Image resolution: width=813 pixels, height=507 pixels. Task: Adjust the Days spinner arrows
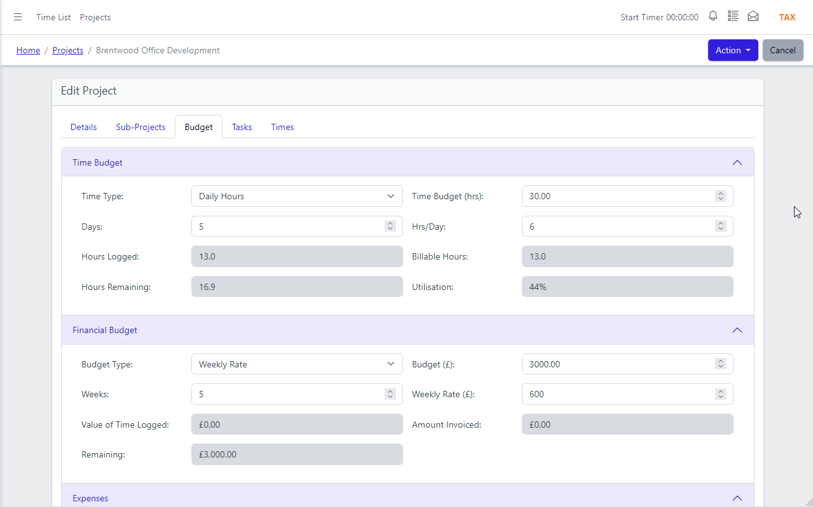(390, 227)
